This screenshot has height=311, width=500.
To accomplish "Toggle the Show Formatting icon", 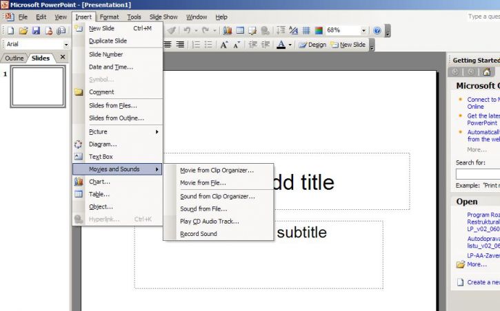I will (293, 30).
